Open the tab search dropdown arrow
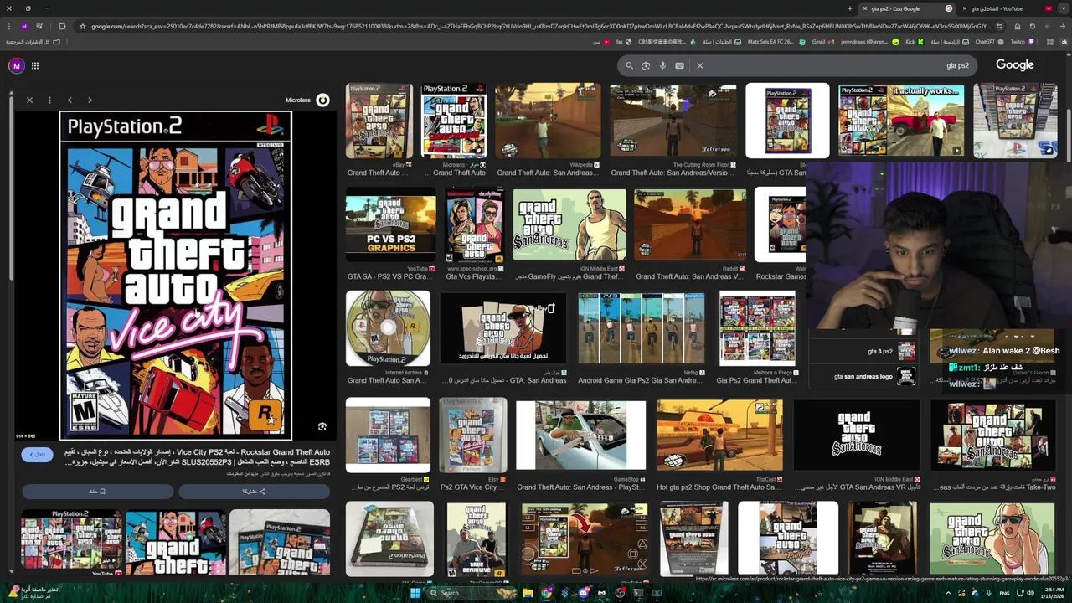This screenshot has height=603, width=1072. tap(1063, 8)
